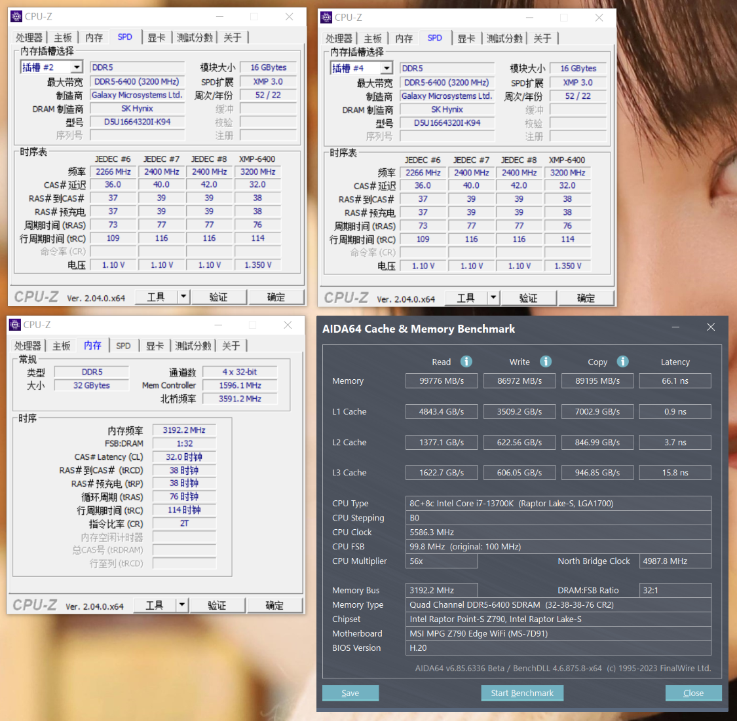Minimize the AIDA64 benchmark window
Screen dimensions: 737x721
pos(675,327)
